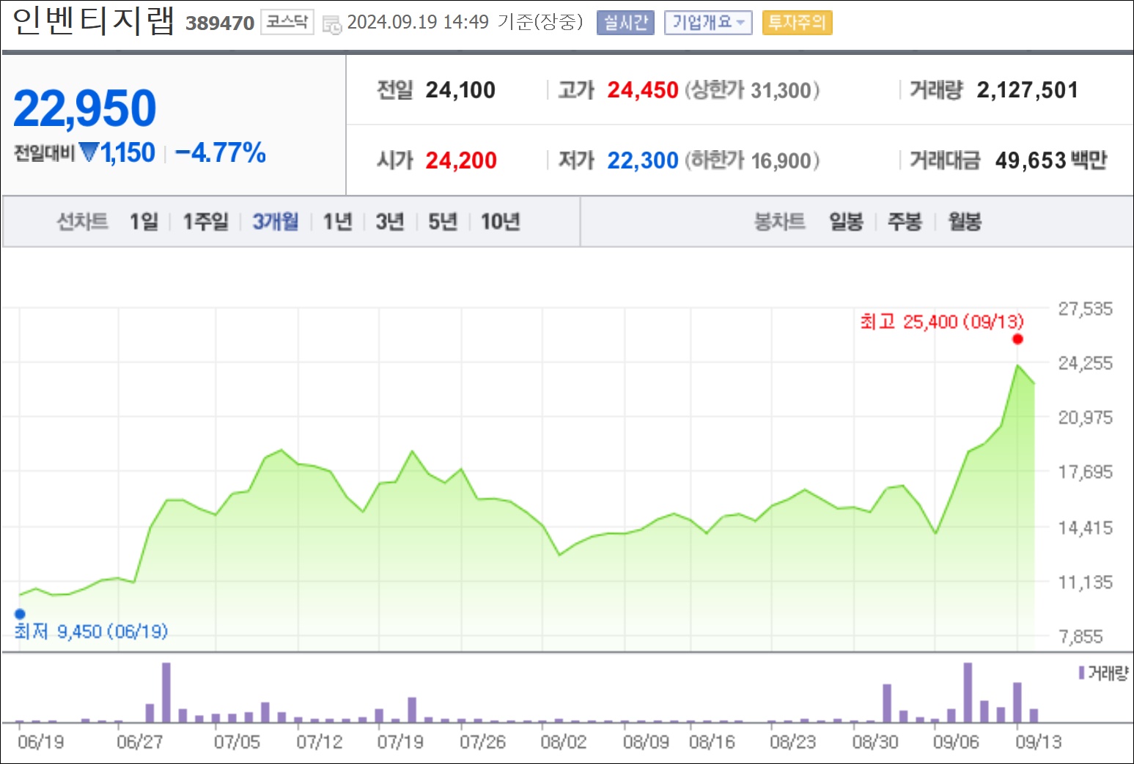This screenshot has width=1134, height=764.
Task: Select the 1년 chart period
Action: coord(337,221)
